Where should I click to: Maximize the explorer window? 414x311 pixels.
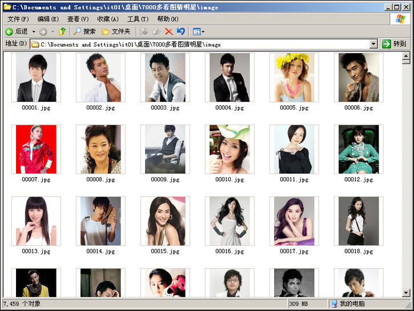pos(396,7)
